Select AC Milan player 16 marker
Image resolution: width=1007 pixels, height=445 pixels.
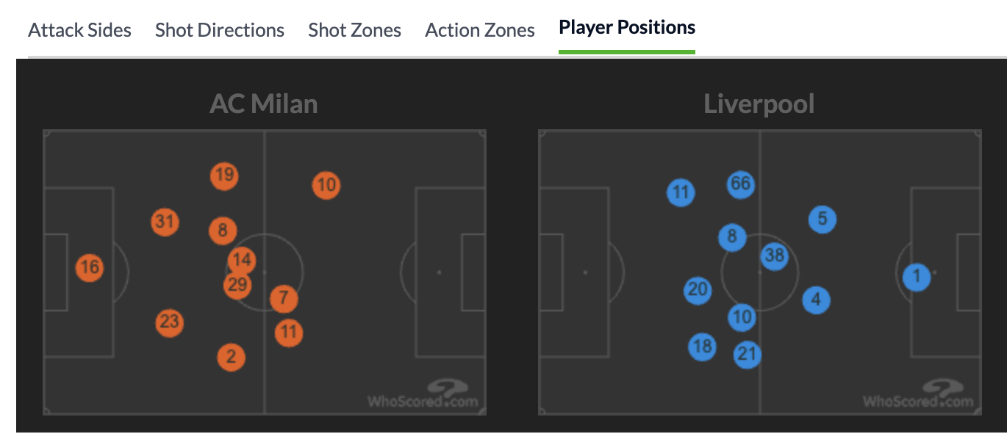(x=90, y=267)
